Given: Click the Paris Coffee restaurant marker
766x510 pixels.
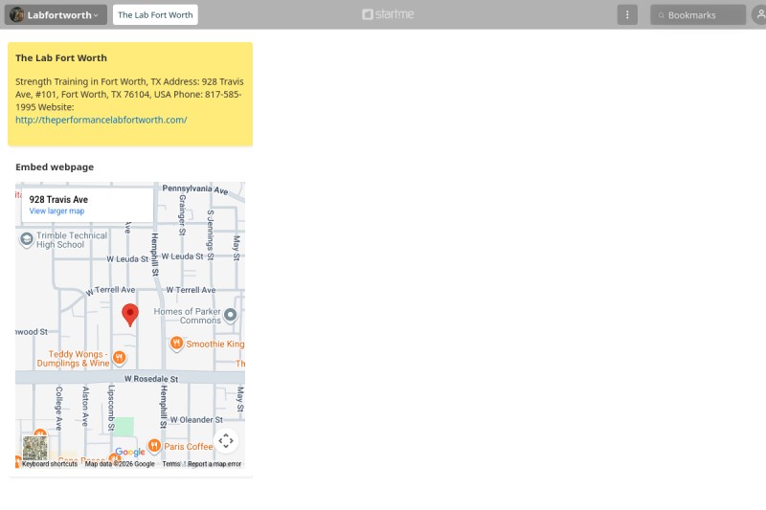Looking at the screenshot, I should [x=154, y=446].
